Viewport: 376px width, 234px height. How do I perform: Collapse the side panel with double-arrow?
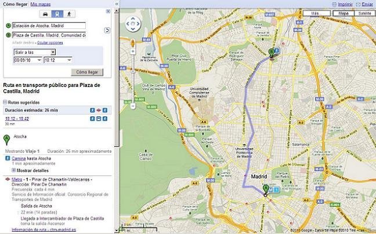click(x=117, y=4)
